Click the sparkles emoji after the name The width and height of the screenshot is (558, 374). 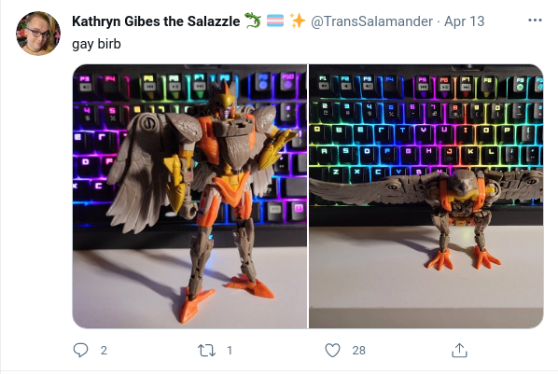297,21
